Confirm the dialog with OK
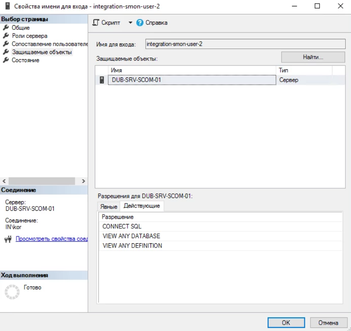351x331 pixels. pyautogui.click(x=286, y=323)
